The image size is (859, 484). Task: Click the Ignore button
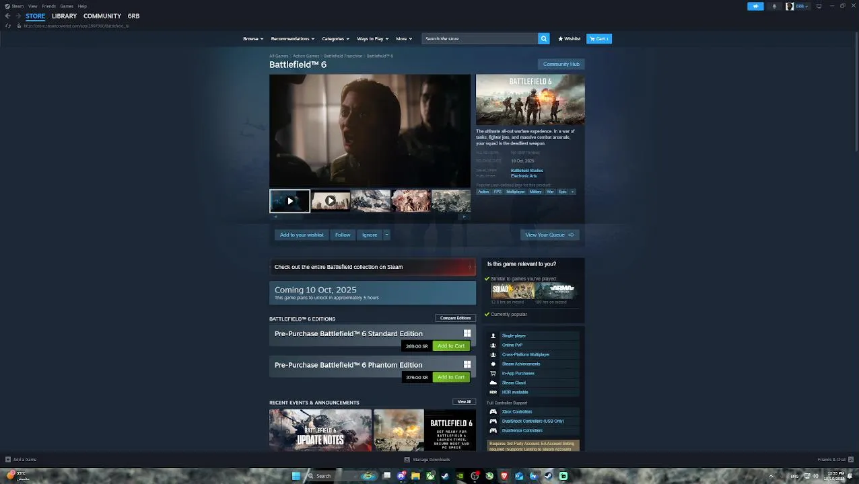(x=370, y=235)
